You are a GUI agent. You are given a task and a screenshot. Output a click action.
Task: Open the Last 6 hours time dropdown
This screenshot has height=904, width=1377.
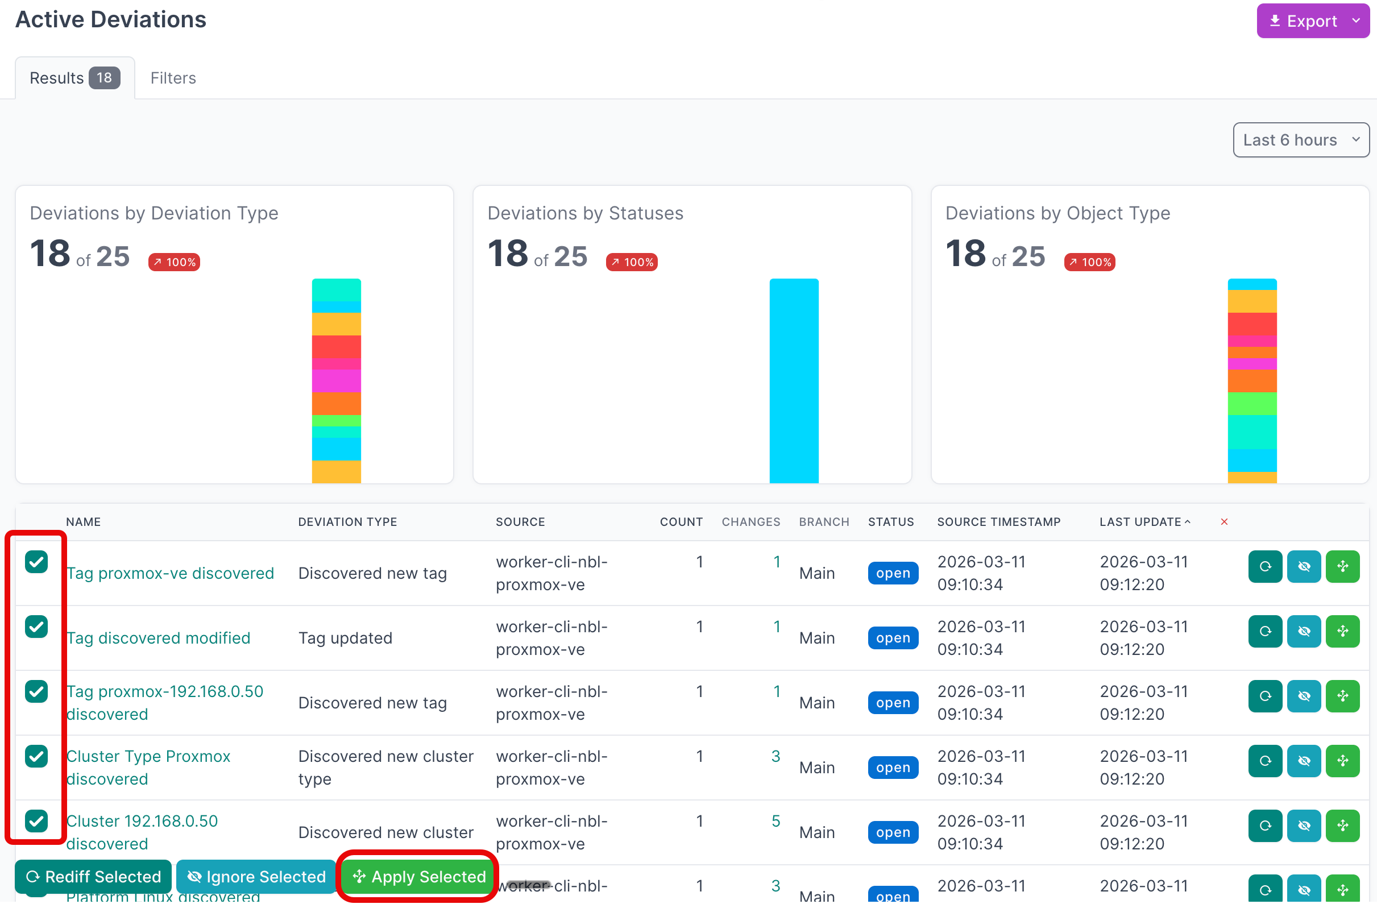pos(1300,139)
